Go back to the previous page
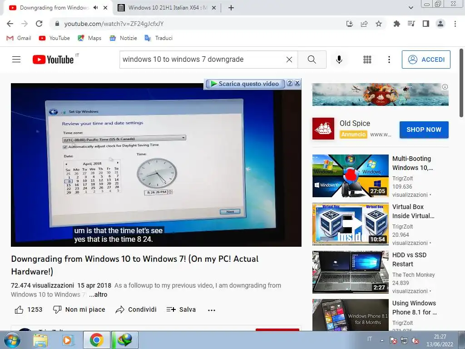Image resolution: width=465 pixels, height=349 pixels. point(10,24)
